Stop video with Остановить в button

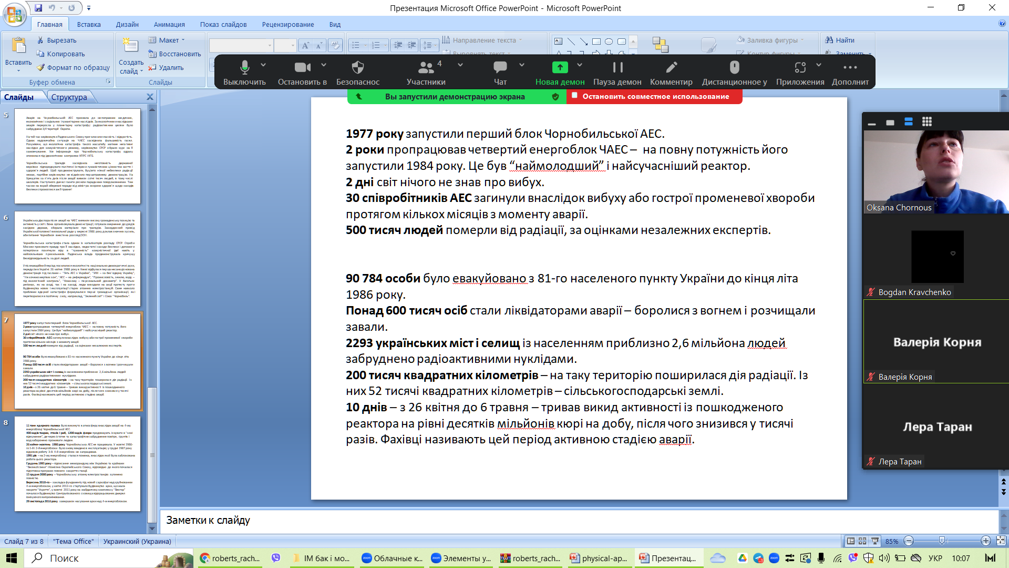(302, 72)
